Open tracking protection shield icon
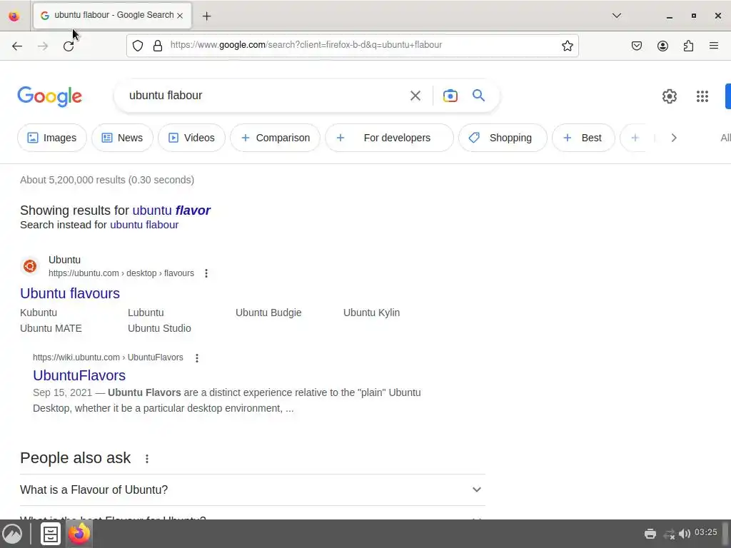Screen dimensions: 731x548 138,46
